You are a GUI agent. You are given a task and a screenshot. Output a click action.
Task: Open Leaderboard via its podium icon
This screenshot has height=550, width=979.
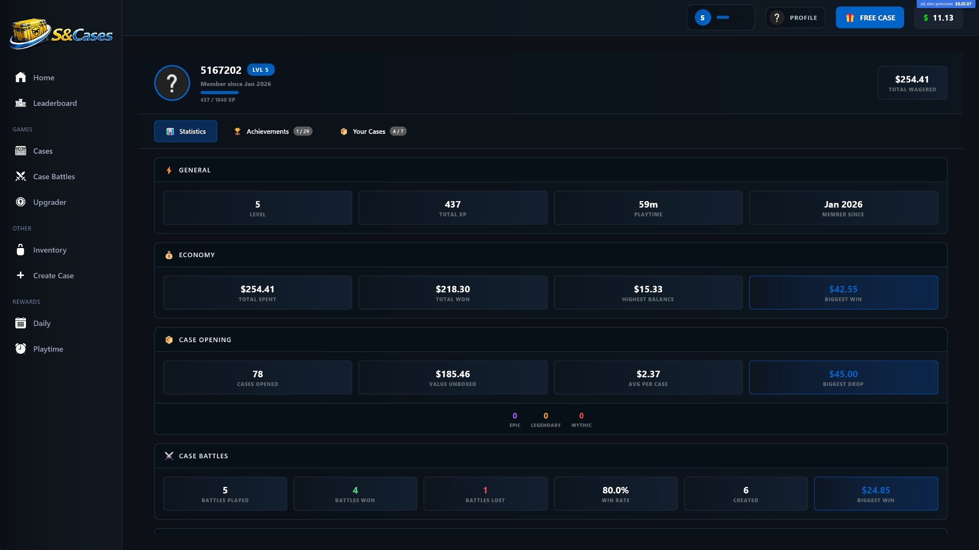(x=20, y=103)
